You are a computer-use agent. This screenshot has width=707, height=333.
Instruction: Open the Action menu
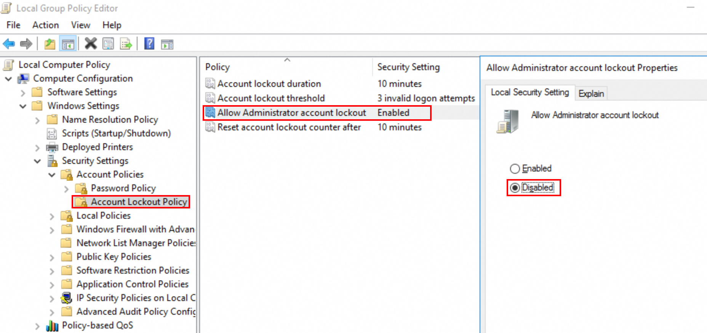tap(46, 25)
